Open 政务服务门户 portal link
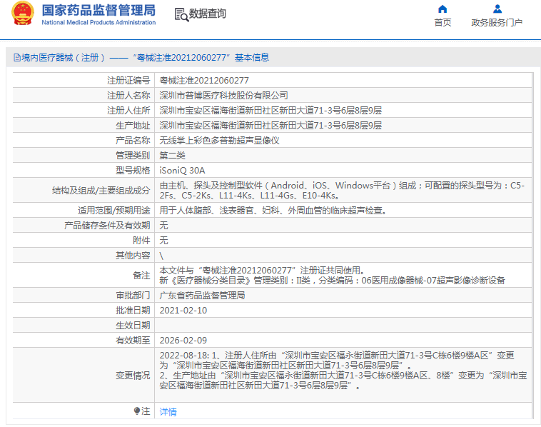Viewport: 541px width, 427px height. point(497,22)
